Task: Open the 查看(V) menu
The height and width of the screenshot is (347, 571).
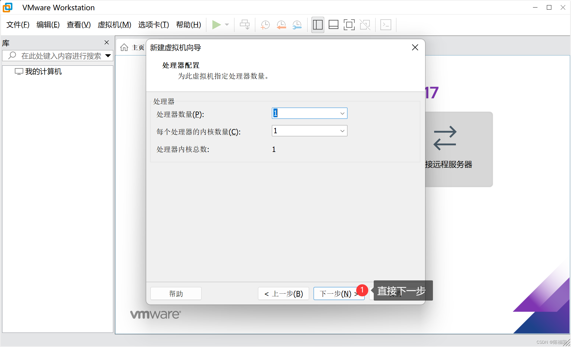Action: (x=79, y=25)
